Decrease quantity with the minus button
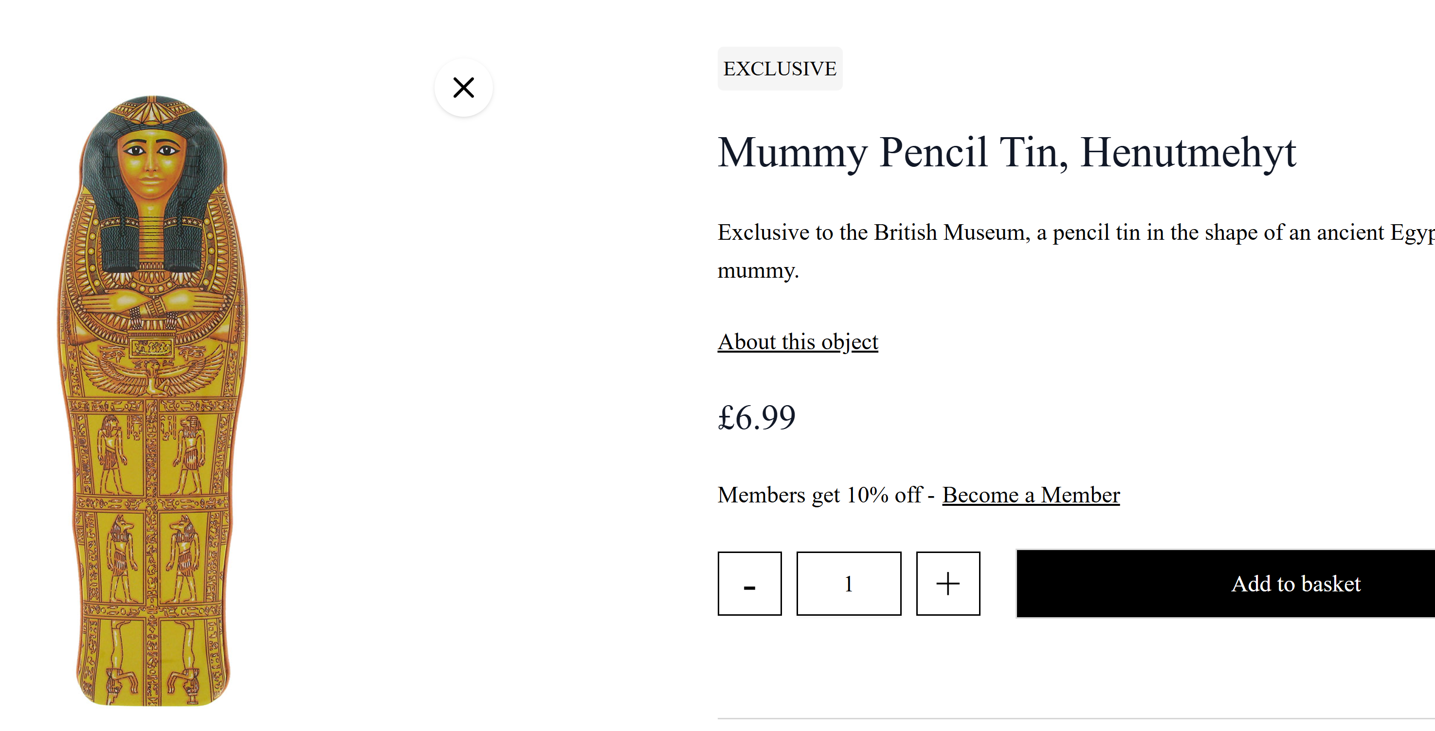1435x731 pixels. [749, 584]
